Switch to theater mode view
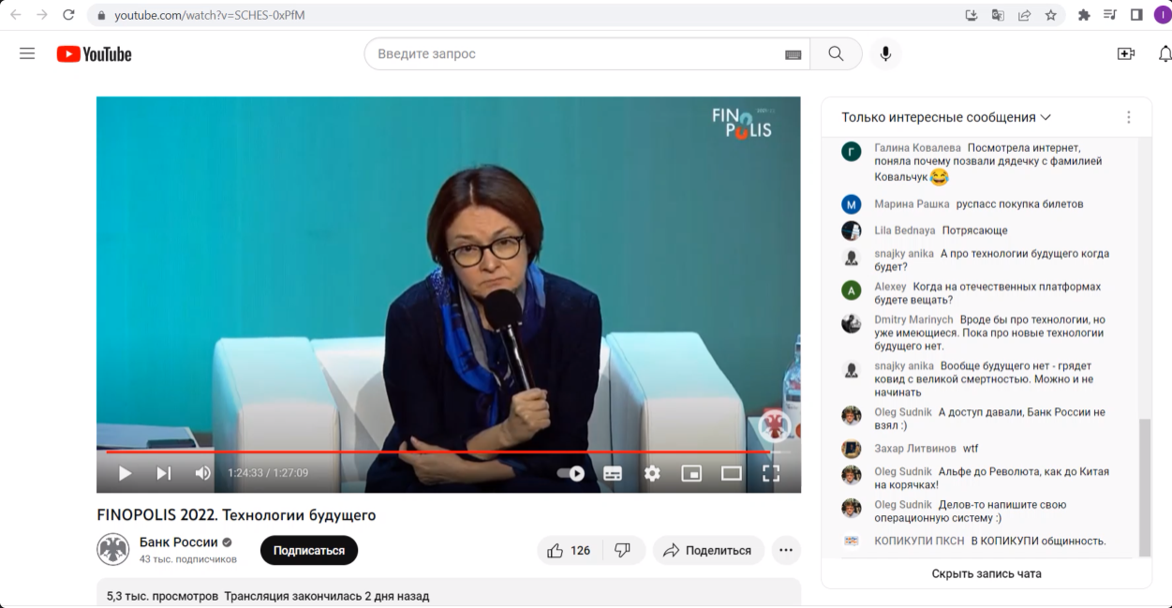This screenshot has width=1172, height=608. [x=731, y=473]
